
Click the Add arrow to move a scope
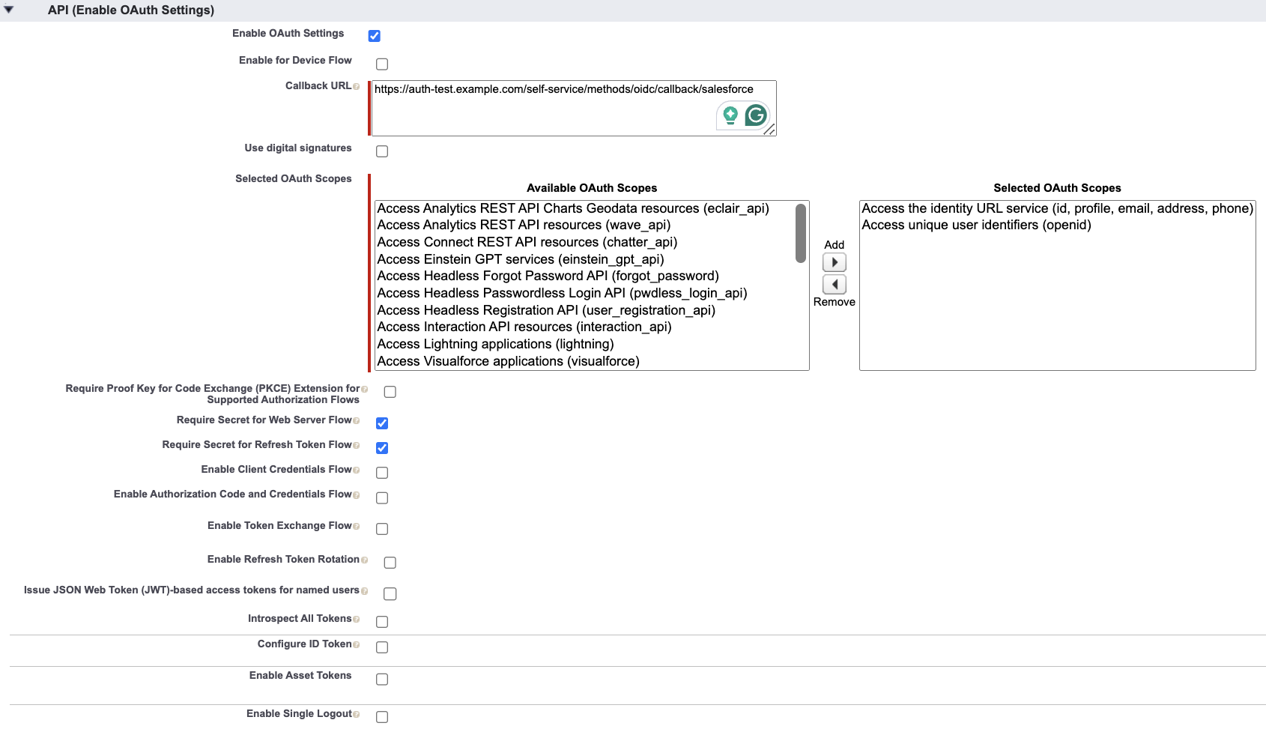[834, 261]
